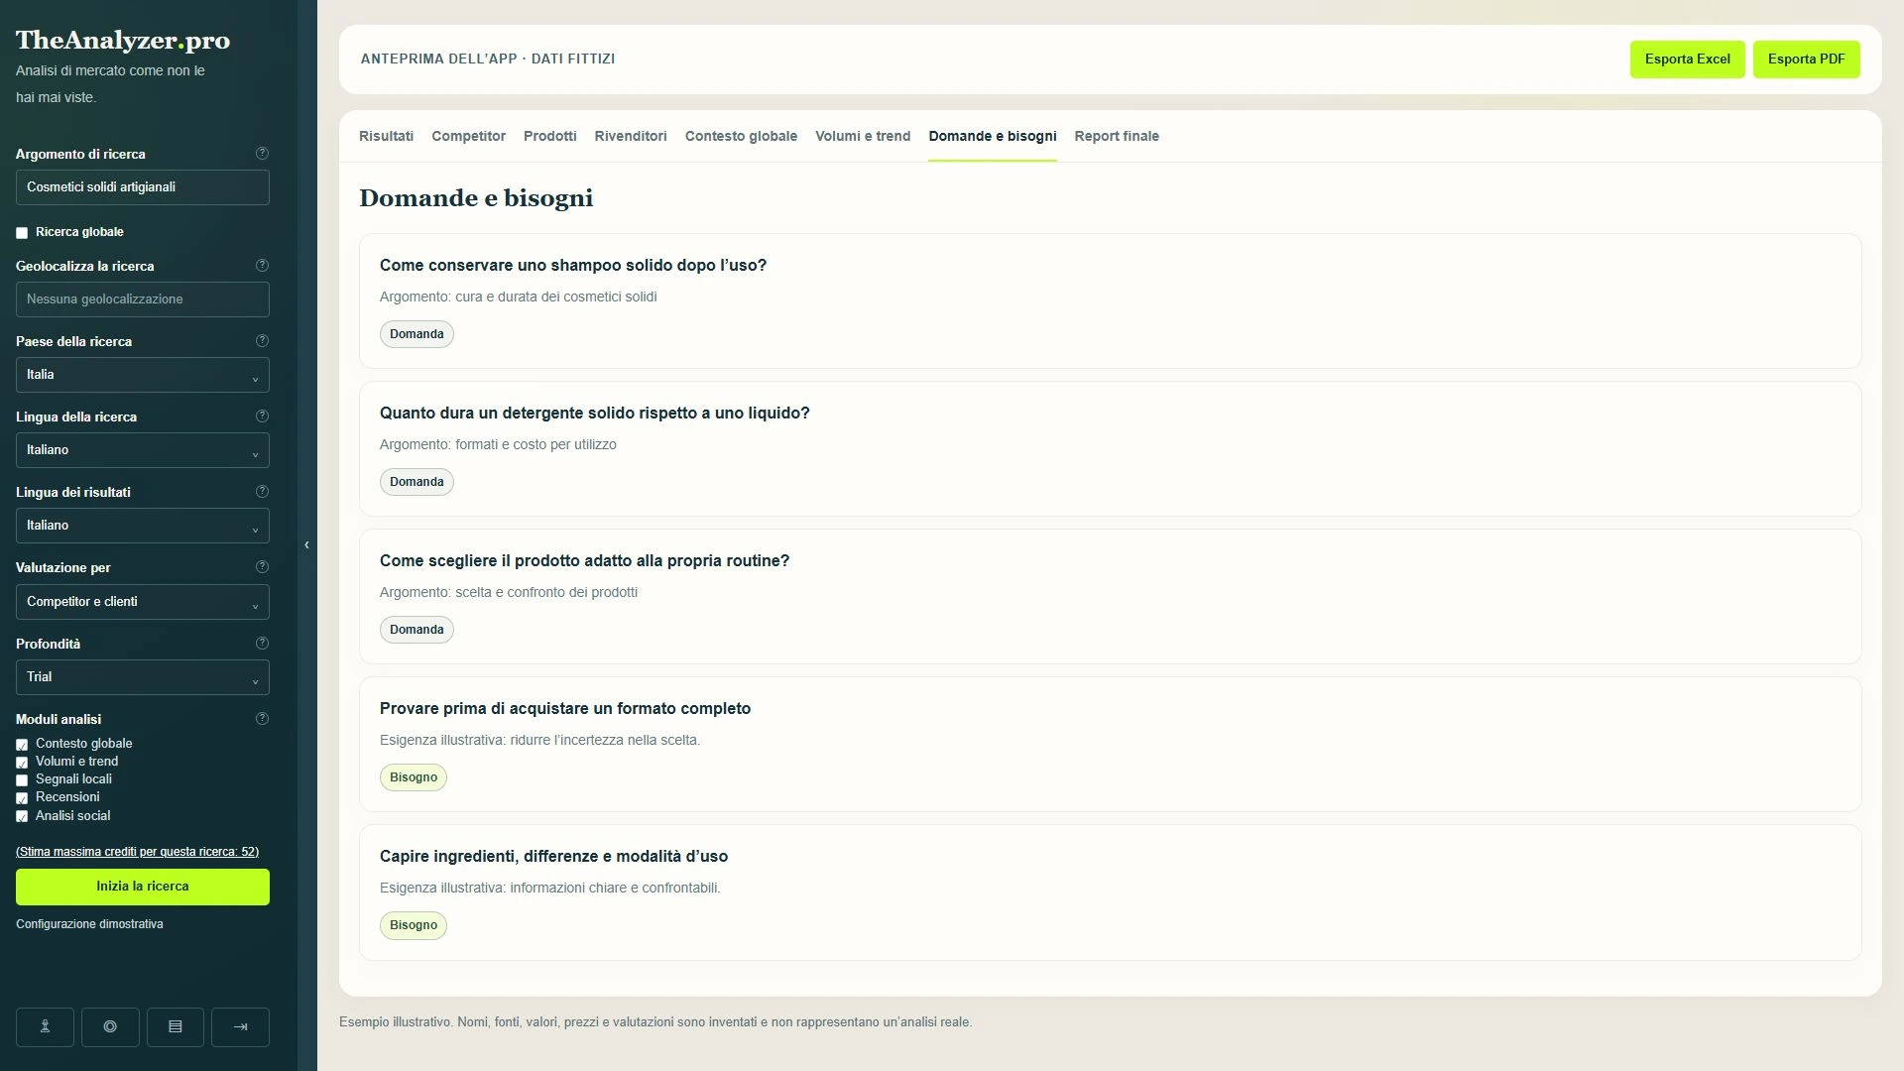Check the Segnali locali module
Viewport: 1904px width, 1071px height.
22,780
